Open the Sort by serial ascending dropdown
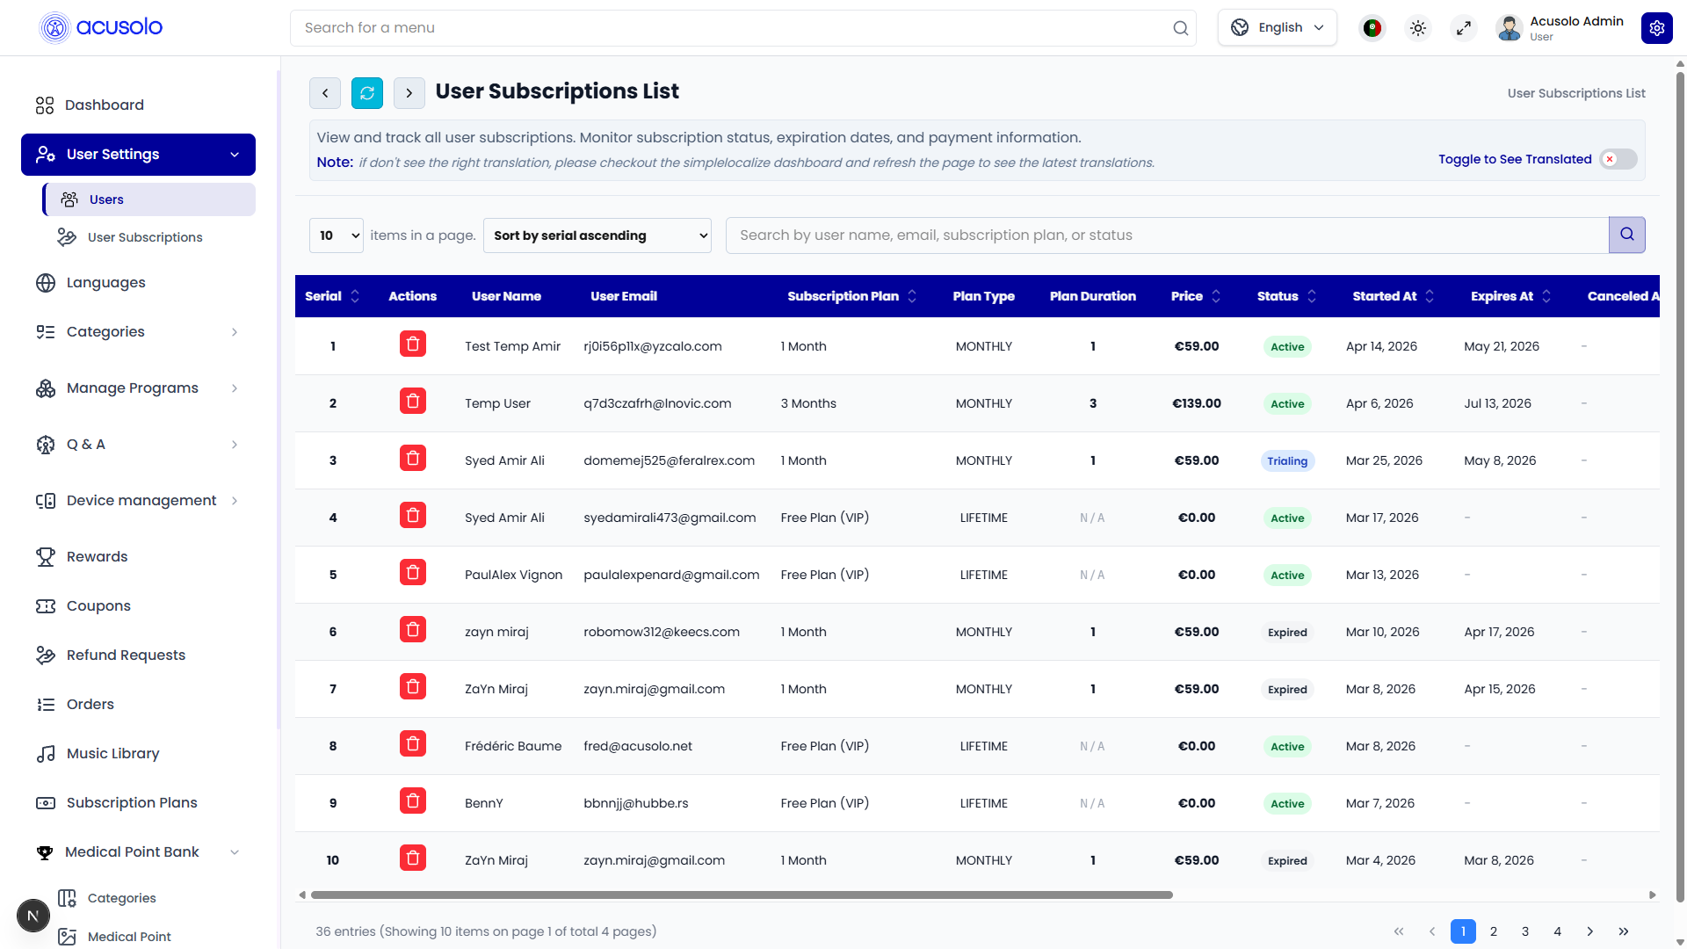 click(x=597, y=235)
